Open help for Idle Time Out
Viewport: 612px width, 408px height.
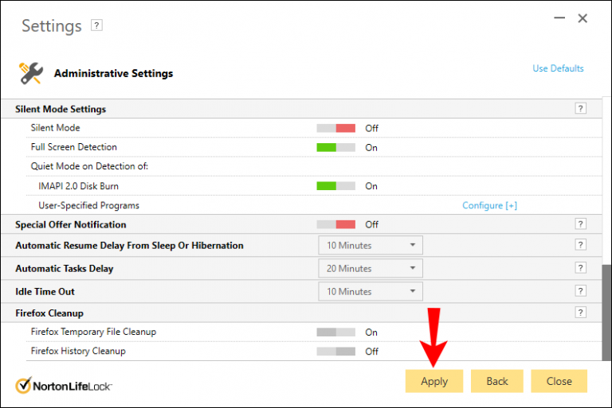click(x=581, y=291)
